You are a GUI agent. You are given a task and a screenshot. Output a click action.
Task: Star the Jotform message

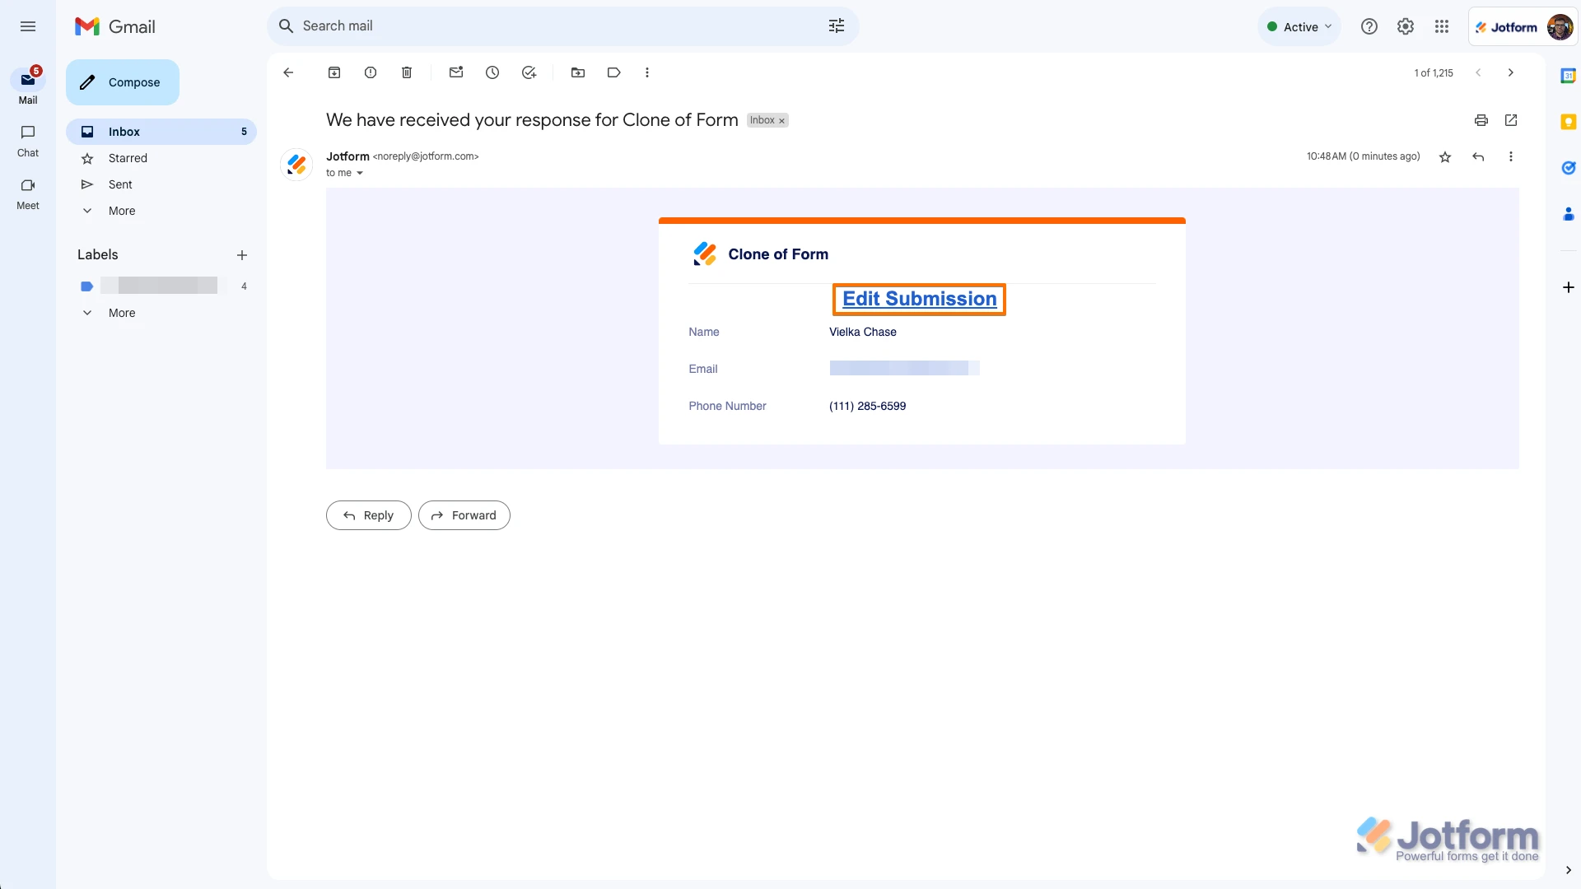point(1445,156)
